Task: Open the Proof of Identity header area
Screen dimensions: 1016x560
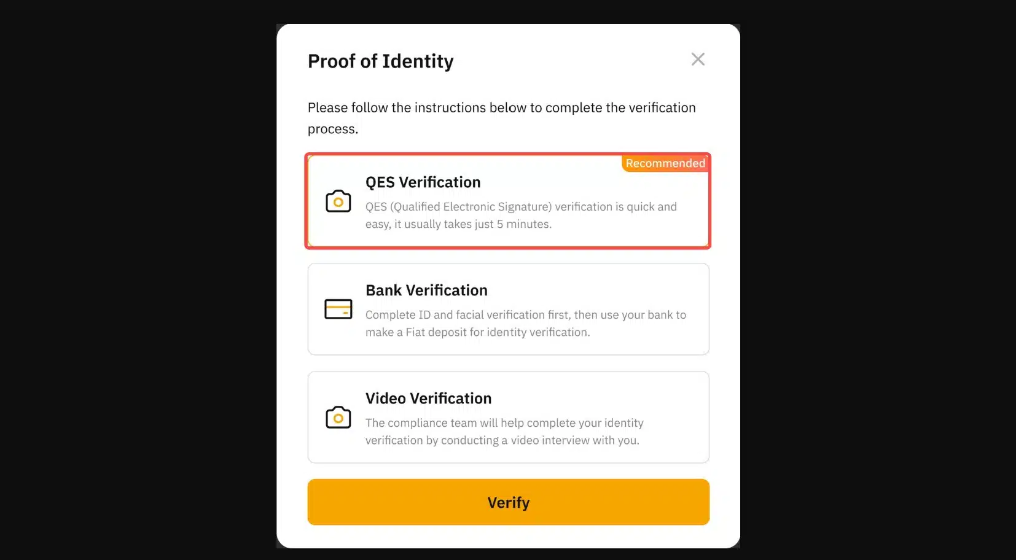Action: click(x=380, y=61)
